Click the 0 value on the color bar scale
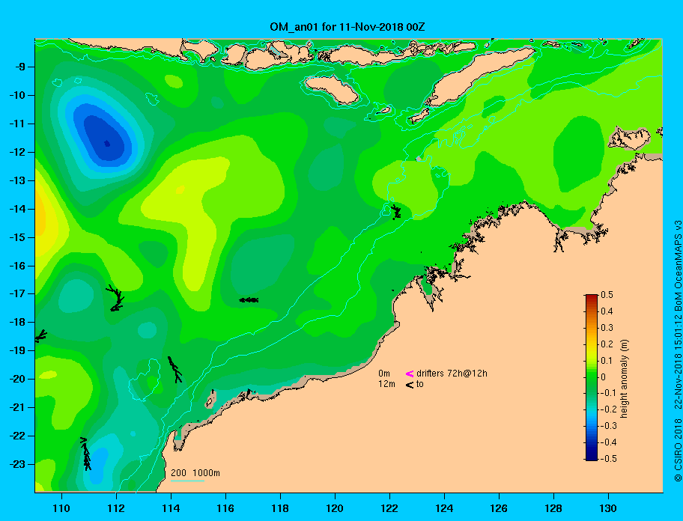This screenshot has width=683, height=521. pyautogui.click(x=604, y=377)
